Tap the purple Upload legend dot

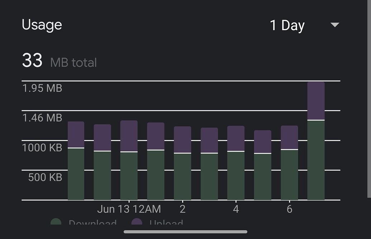coord(137,222)
